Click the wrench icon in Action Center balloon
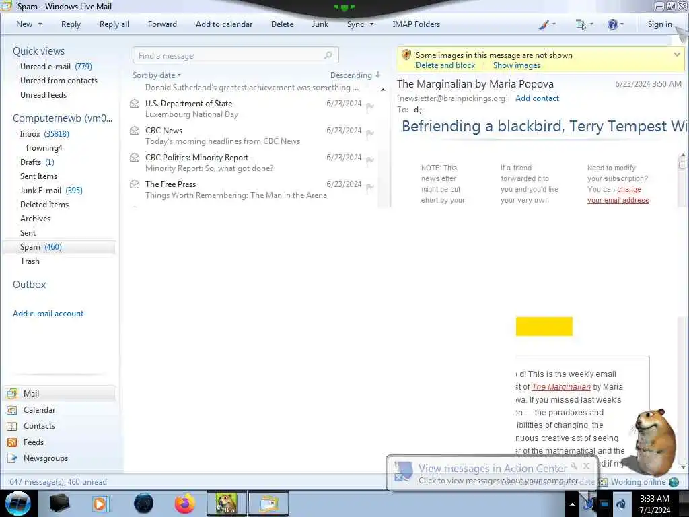Screen dimensions: 689x517 tap(574, 466)
